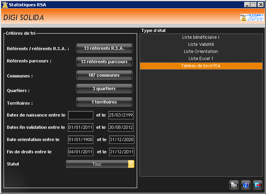Open help with the question mark icon

(246, 185)
